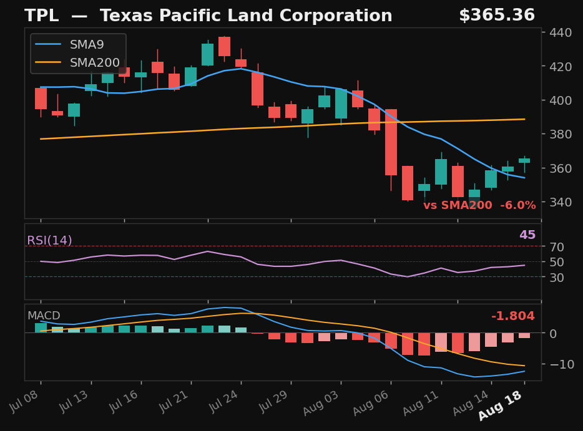Click the first red candlestick on Jul 08

41,99
